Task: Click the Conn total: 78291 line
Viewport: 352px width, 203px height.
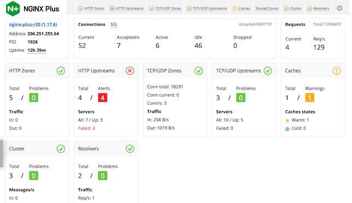Action: tap(165, 87)
